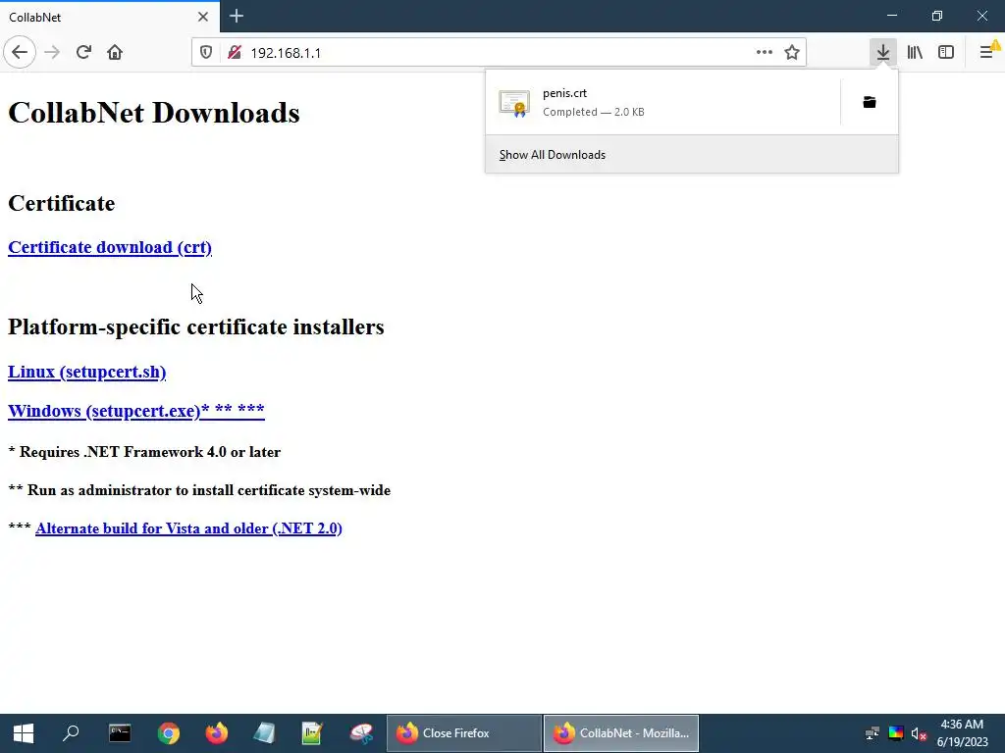Restore down the Firefox window
This screenshot has width=1005, height=753.
pyautogui.click(x=937, y=16)
